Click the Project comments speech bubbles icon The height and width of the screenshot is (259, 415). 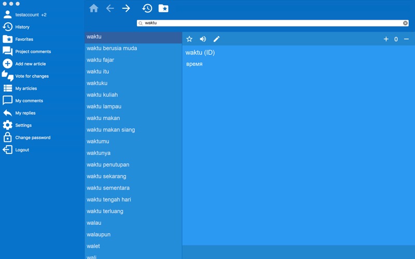coord(7,51)
